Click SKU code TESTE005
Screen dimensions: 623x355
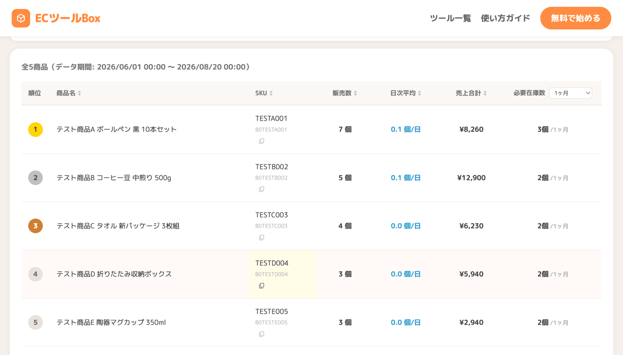click(x=272, y=311)
